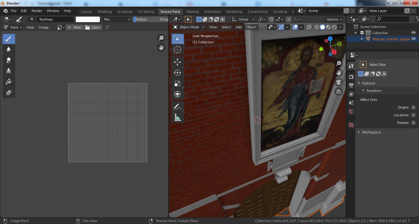The image size is (419, 224).
Task: Click TexDraw brush name field
Action: [x=55, y=19]
